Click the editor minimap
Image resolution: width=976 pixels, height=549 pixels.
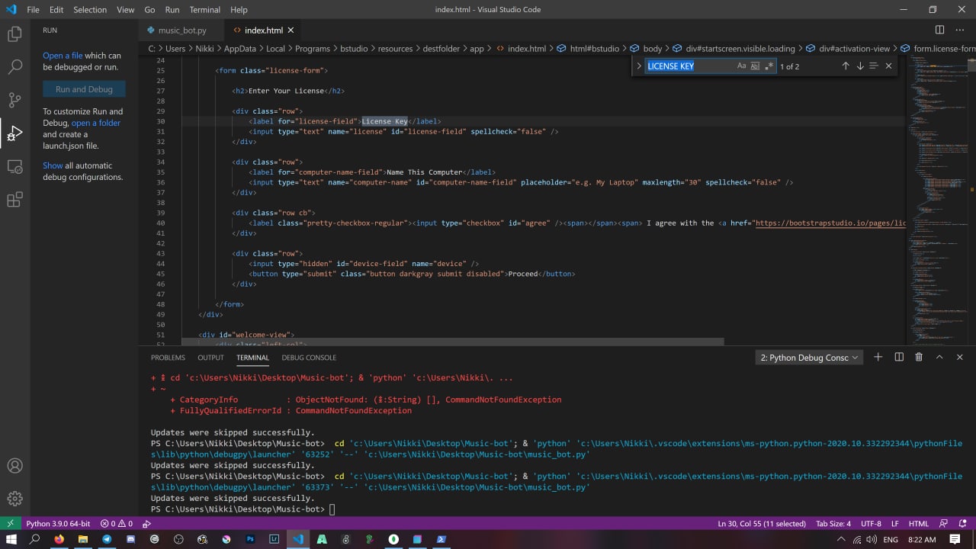[938, 198]
